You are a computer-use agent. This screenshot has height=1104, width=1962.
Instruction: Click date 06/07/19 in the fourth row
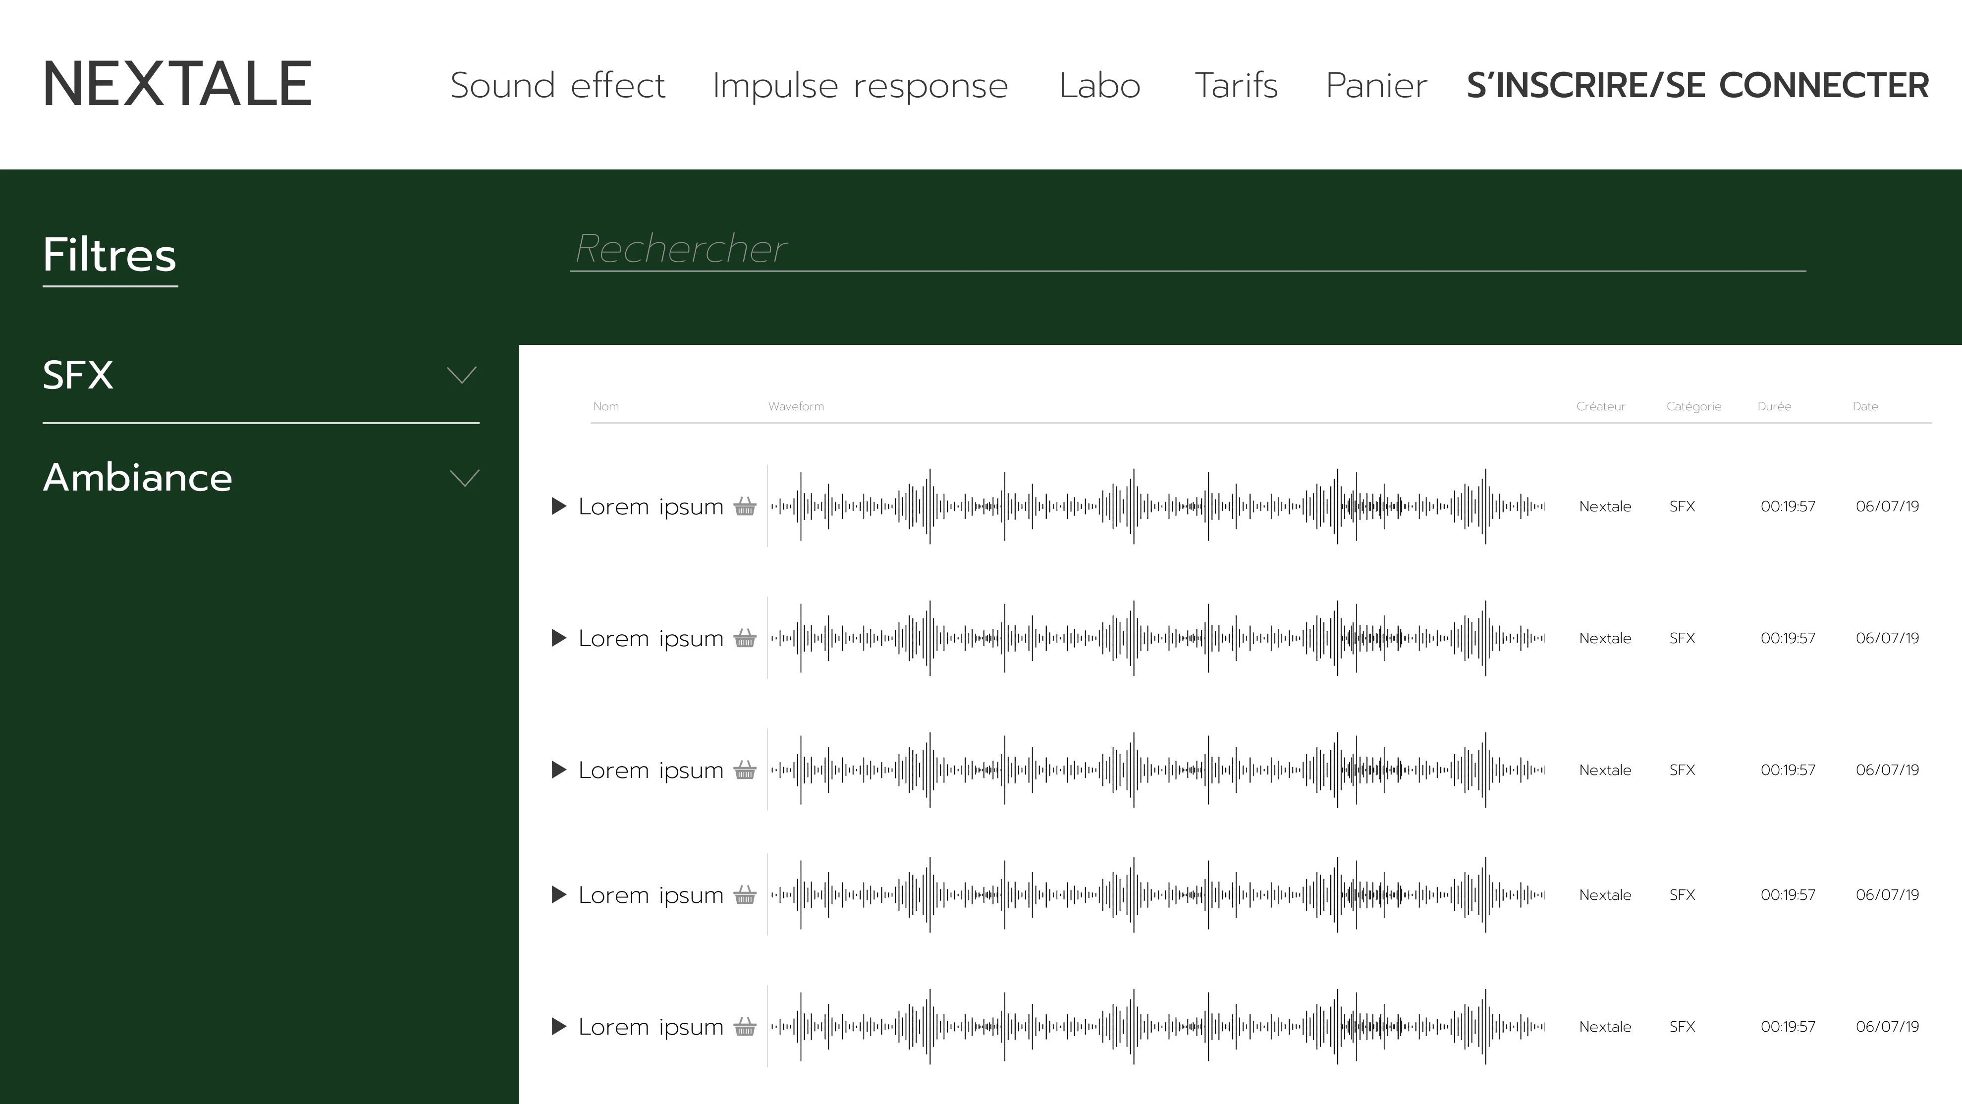[x=1887, y=894]
